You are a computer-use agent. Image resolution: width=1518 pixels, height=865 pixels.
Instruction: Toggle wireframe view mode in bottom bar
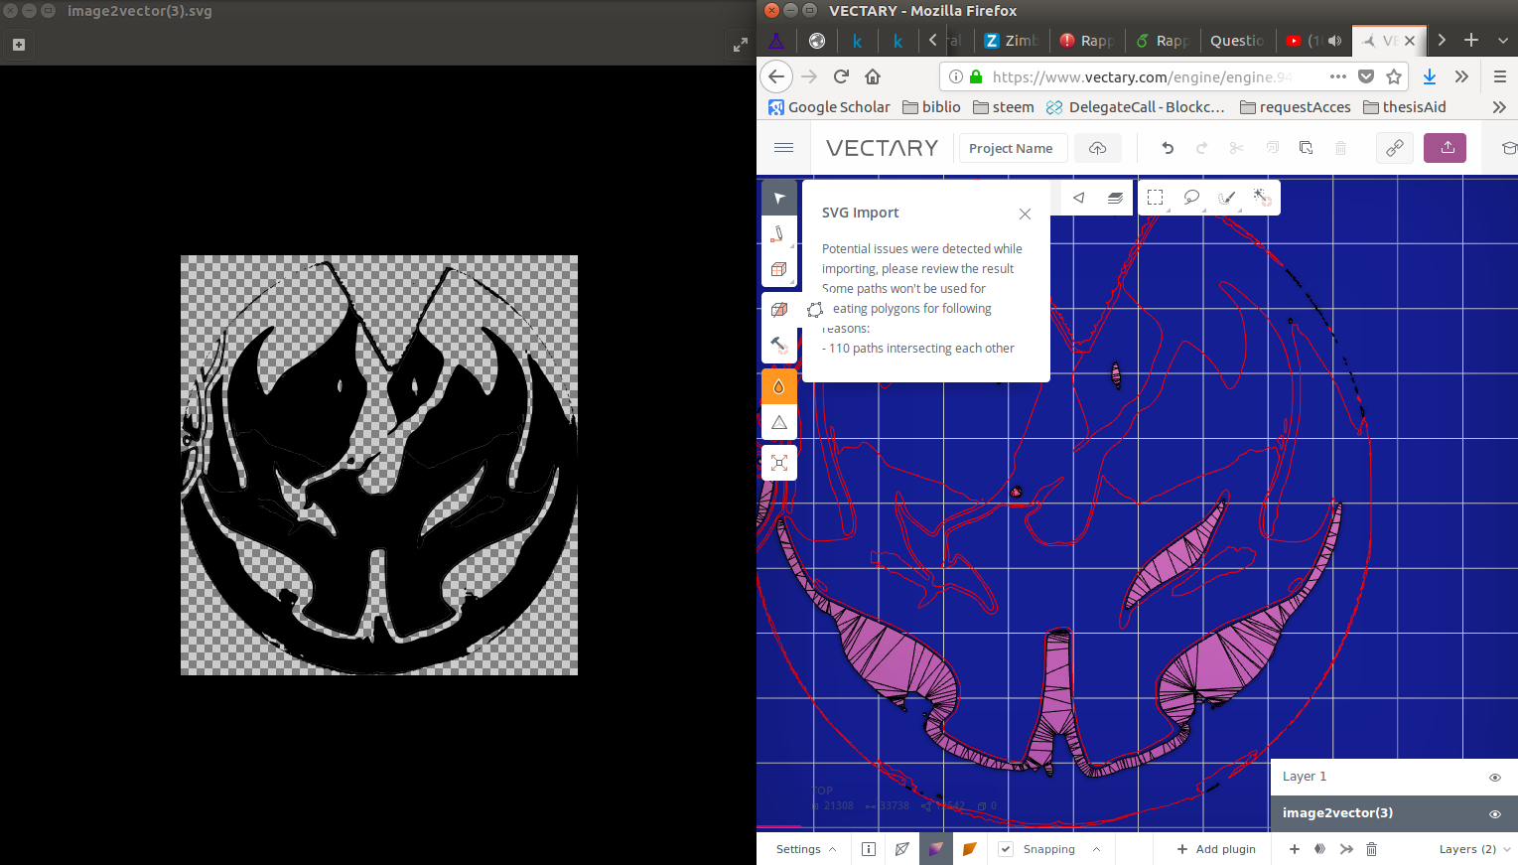click(x=901, y=849)
